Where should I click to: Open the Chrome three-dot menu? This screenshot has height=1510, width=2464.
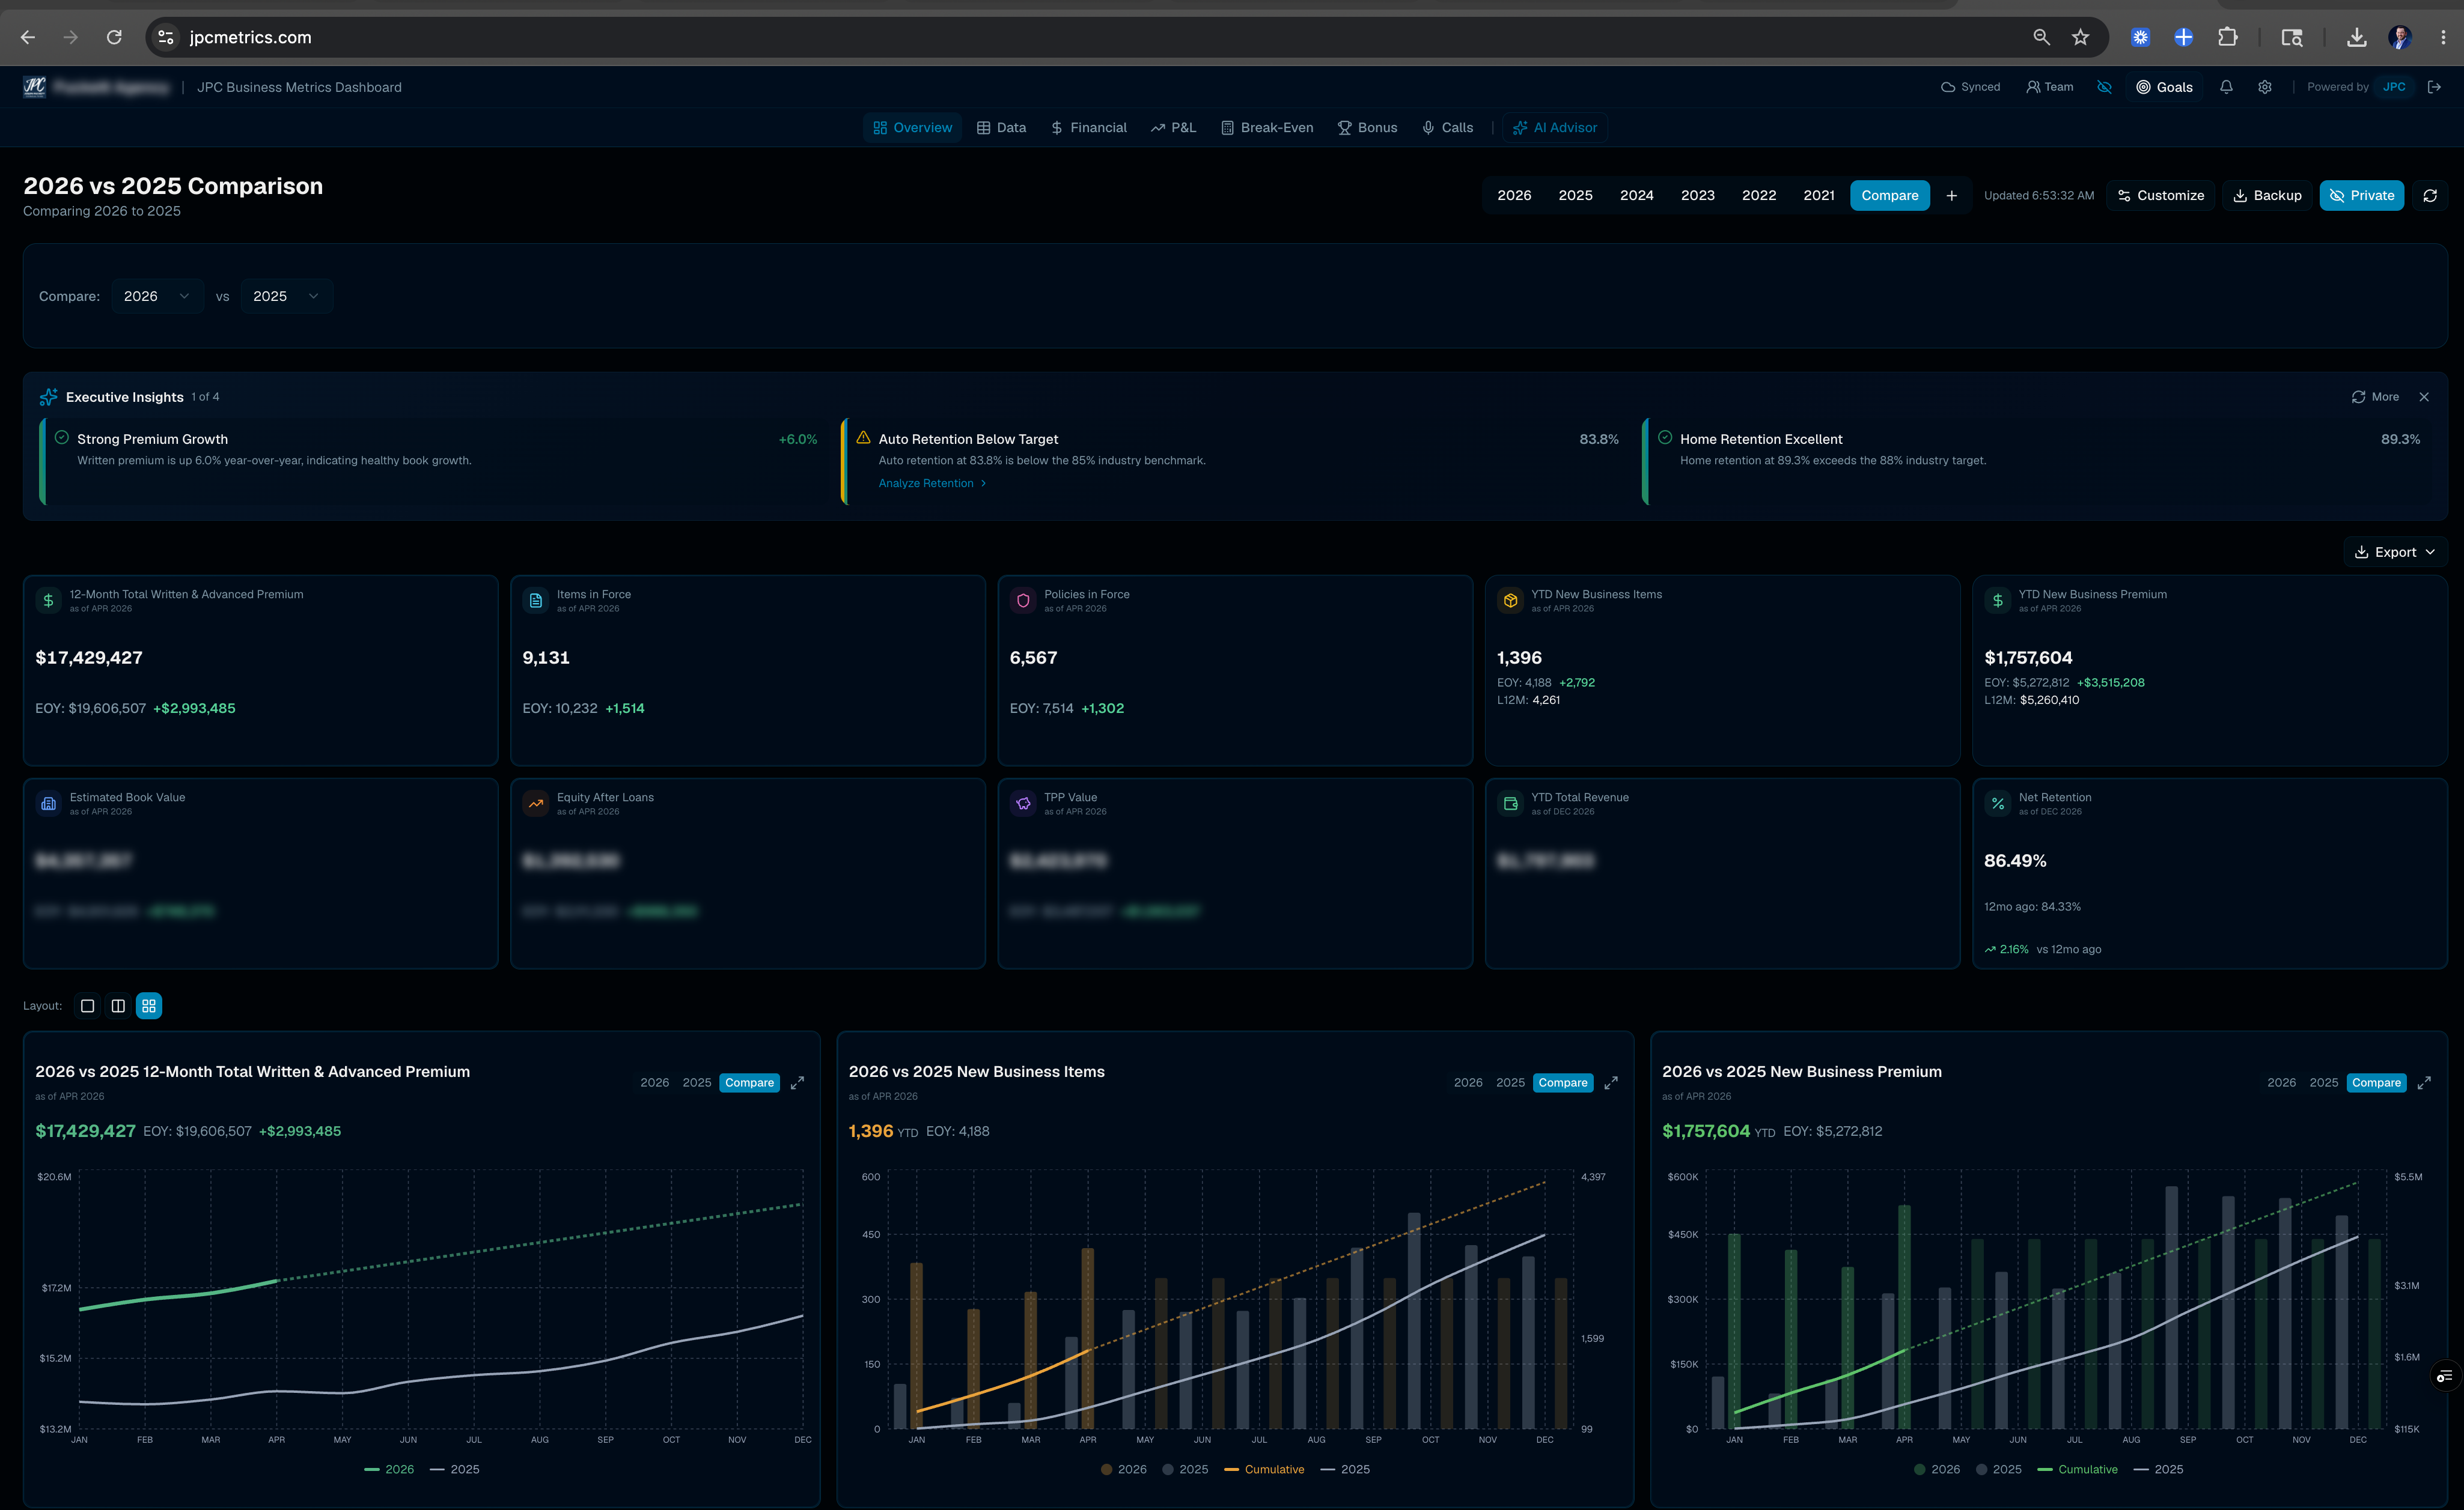pos(2443,37)
